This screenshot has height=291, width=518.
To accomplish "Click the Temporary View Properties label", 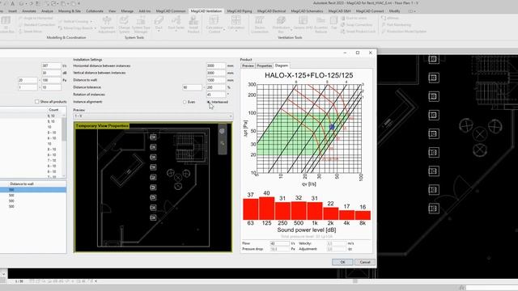I will (102, 126).
